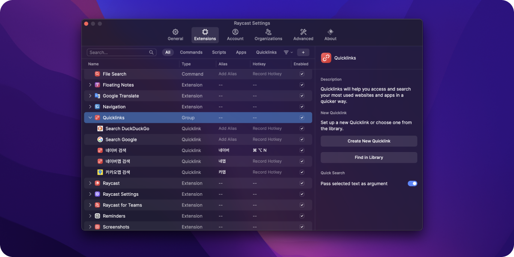Click Find in Library button
Viewport: 514px width, 257px height.
pos(369,157)
